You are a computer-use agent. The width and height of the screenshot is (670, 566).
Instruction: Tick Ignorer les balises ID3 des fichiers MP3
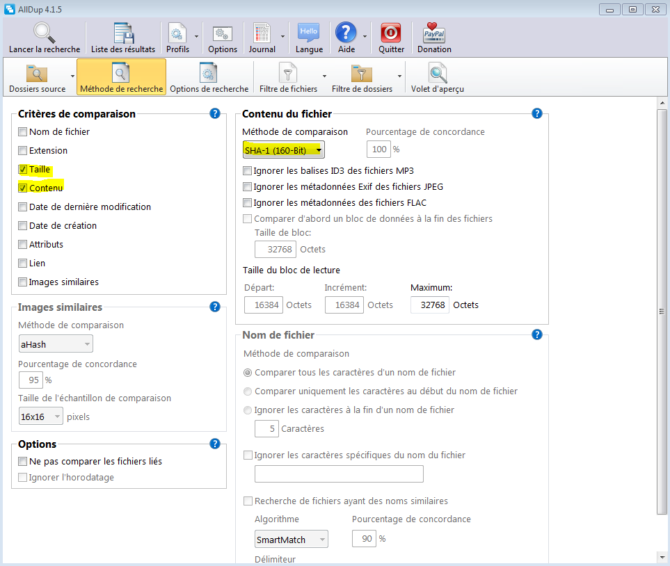pos(247,170)
